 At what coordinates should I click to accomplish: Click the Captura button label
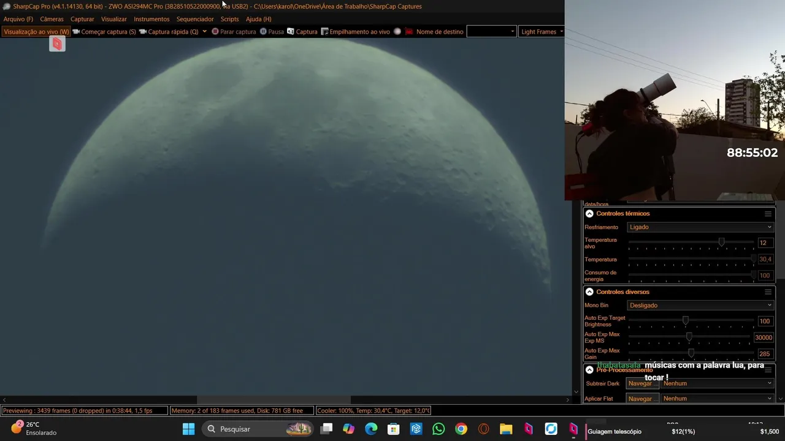307,31
